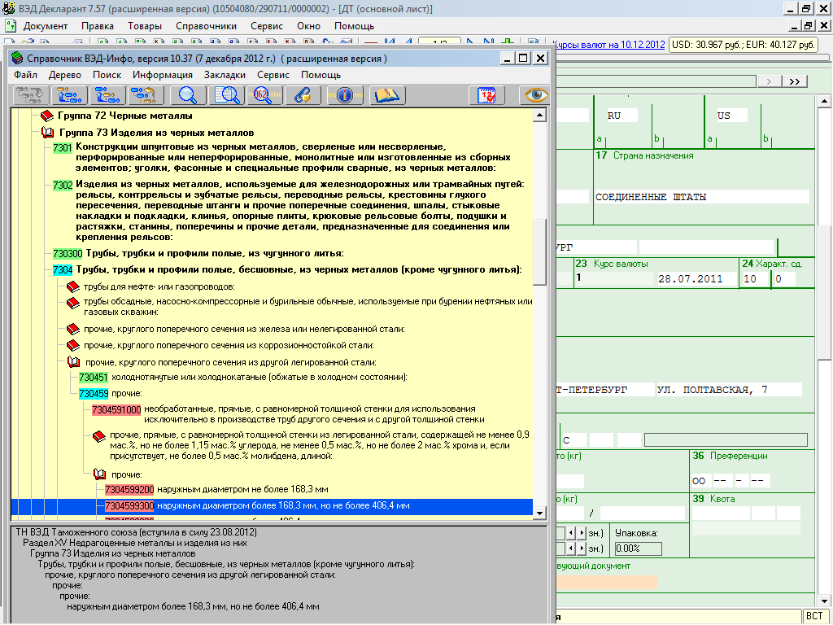Click the document-with-magnifier search icon
Viewport: 833px width, 625px height.
227,96
